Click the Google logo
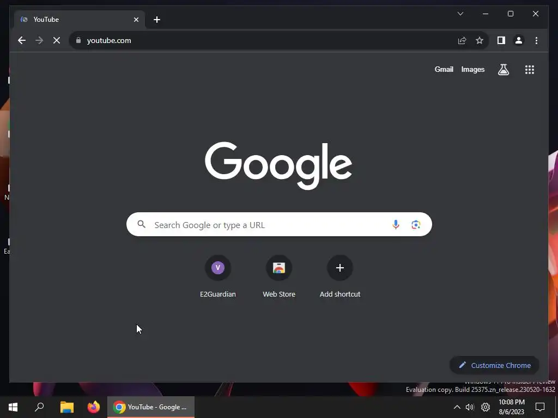558x418 pixels. [x=278, y=165]
